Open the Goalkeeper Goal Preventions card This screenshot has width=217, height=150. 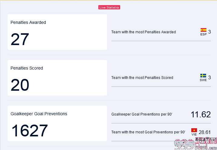click(57, 123)
